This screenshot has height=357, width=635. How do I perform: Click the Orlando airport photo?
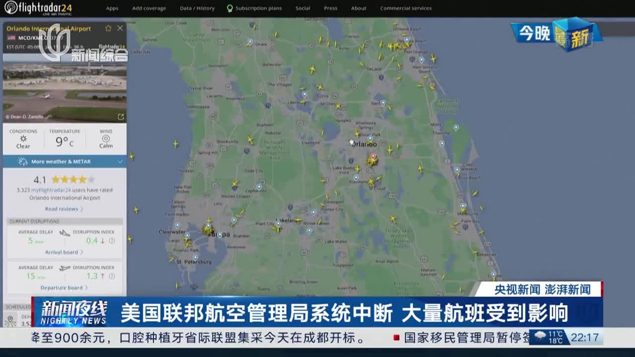point(64,92)
